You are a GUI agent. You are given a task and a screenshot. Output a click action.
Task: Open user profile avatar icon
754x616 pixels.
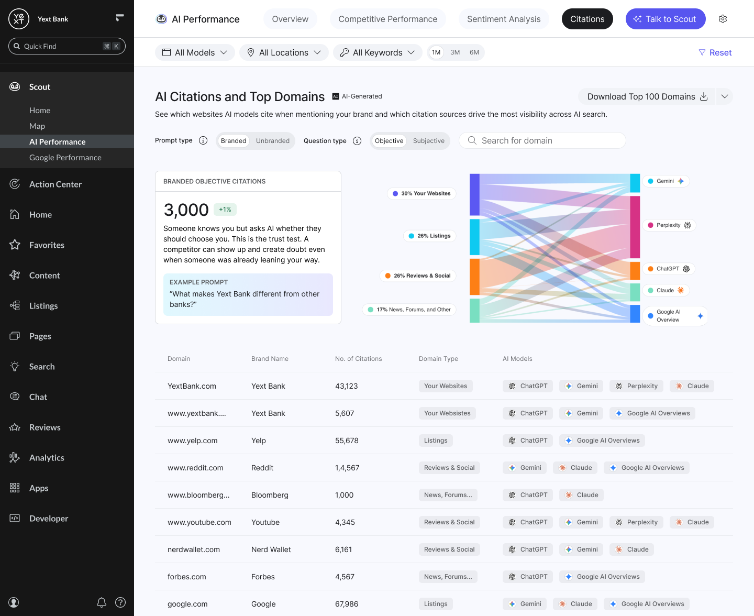point(14,602)
